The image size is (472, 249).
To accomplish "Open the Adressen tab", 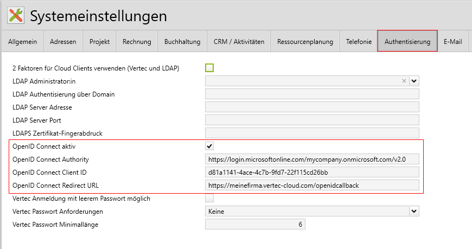I will point(63,42).
